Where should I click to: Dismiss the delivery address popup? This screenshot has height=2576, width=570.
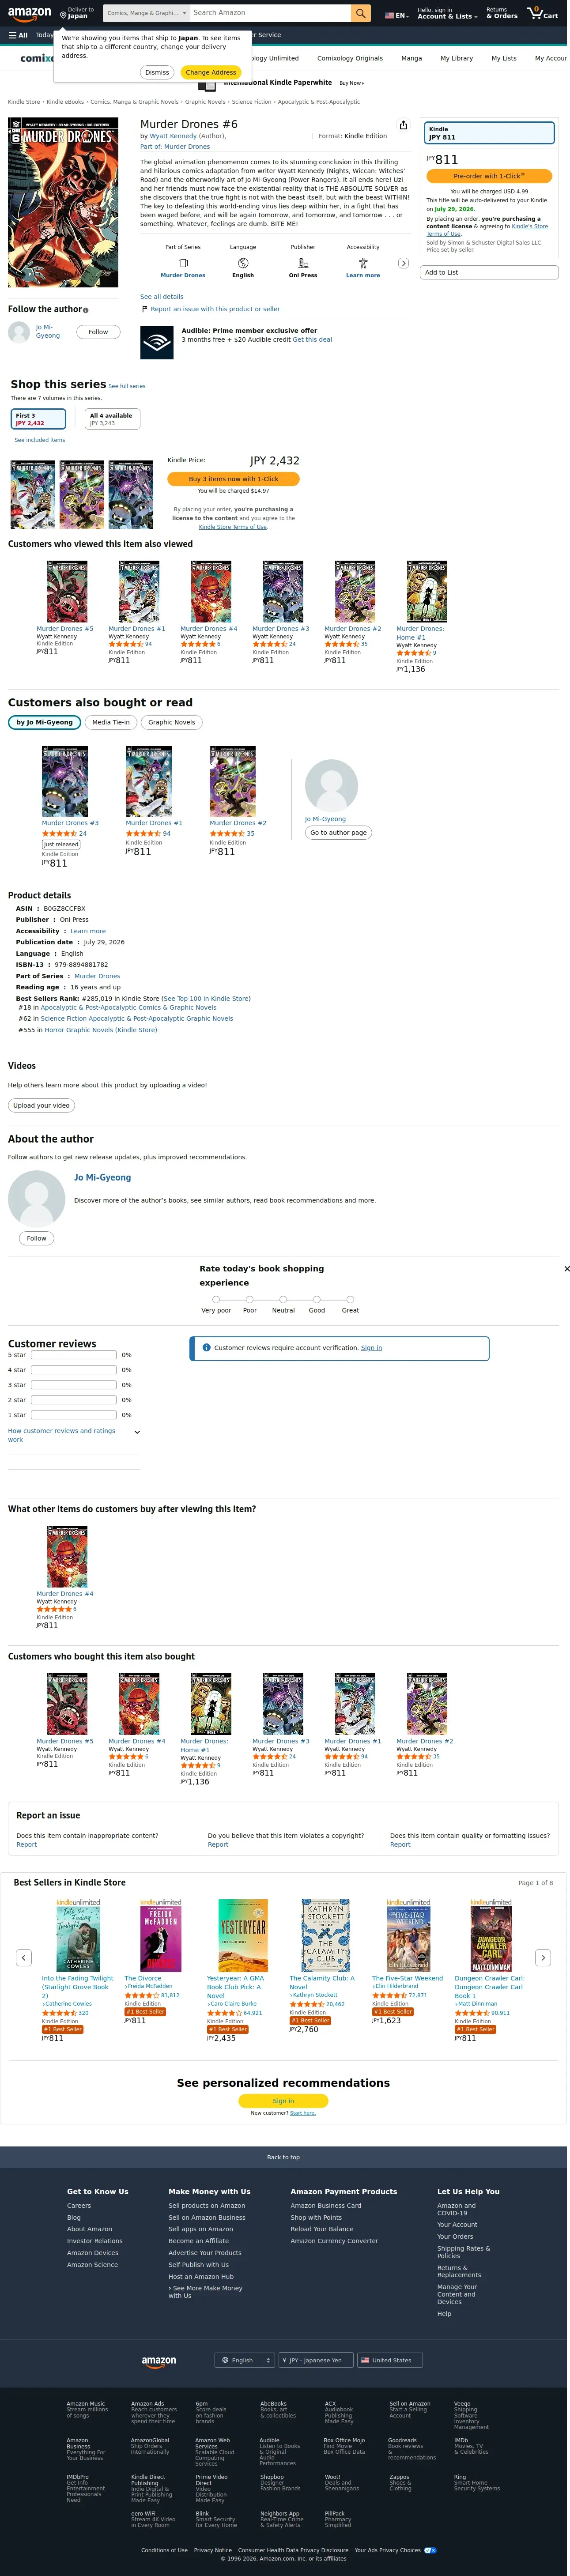157,72
